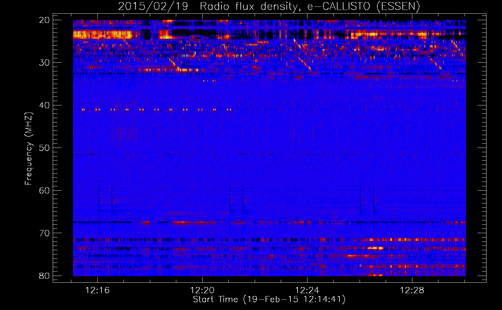The width and height of the screenshot is (502, 310).
Task: Pick the 50 MHz frequency tick label
Action: (x=45, y=148)
